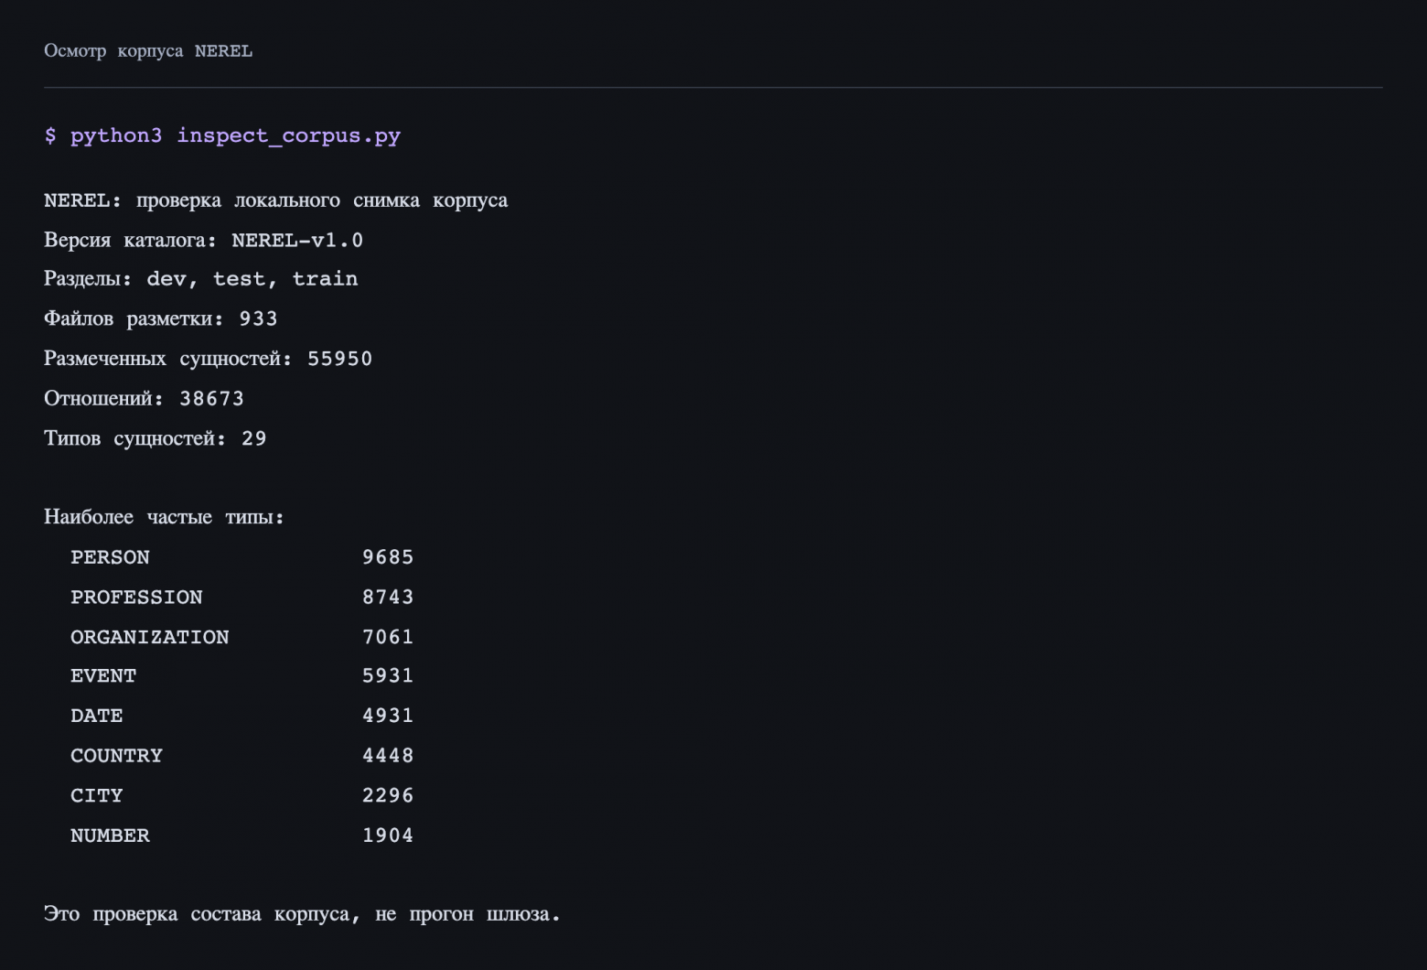The image size is (1427, 970).
Task: Click the final note about проверка состава корпуса
Action: [x=302, y=914]
